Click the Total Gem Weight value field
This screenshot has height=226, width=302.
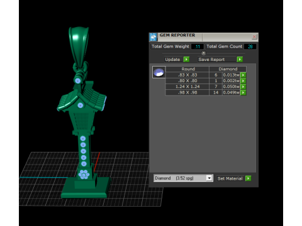198,46
